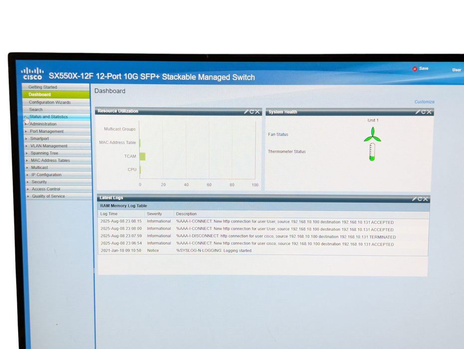
Task: Expand the Port Management arrow
Action: click(26, 131)
